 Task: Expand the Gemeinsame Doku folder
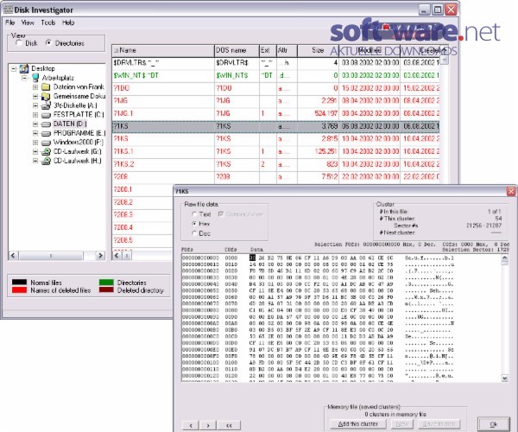click(x=35, y=97)
